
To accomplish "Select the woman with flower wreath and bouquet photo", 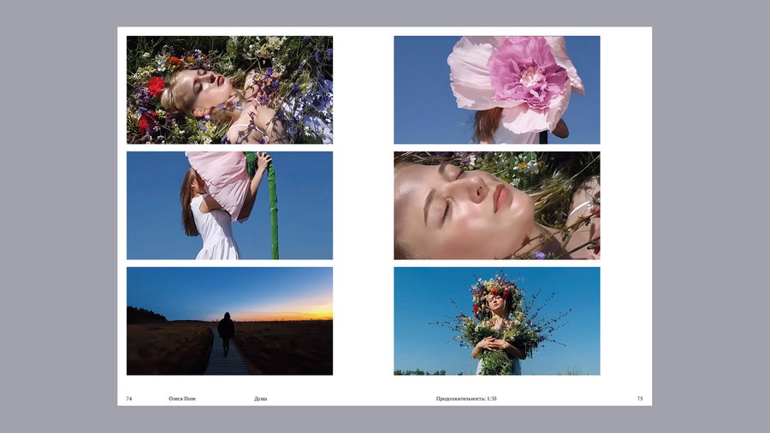I will click(x=496, y=321).
